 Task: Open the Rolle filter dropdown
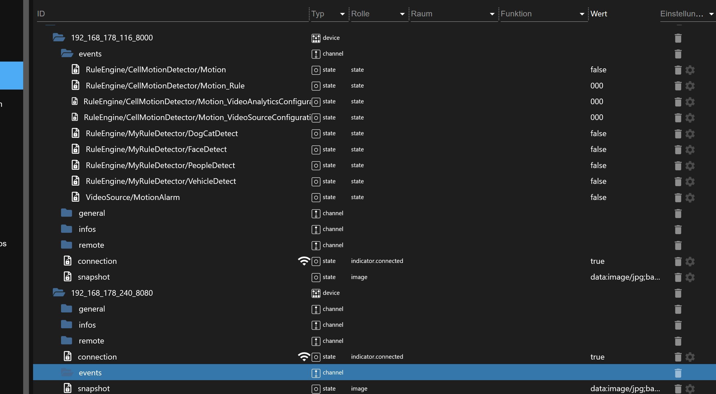(402, 14)
